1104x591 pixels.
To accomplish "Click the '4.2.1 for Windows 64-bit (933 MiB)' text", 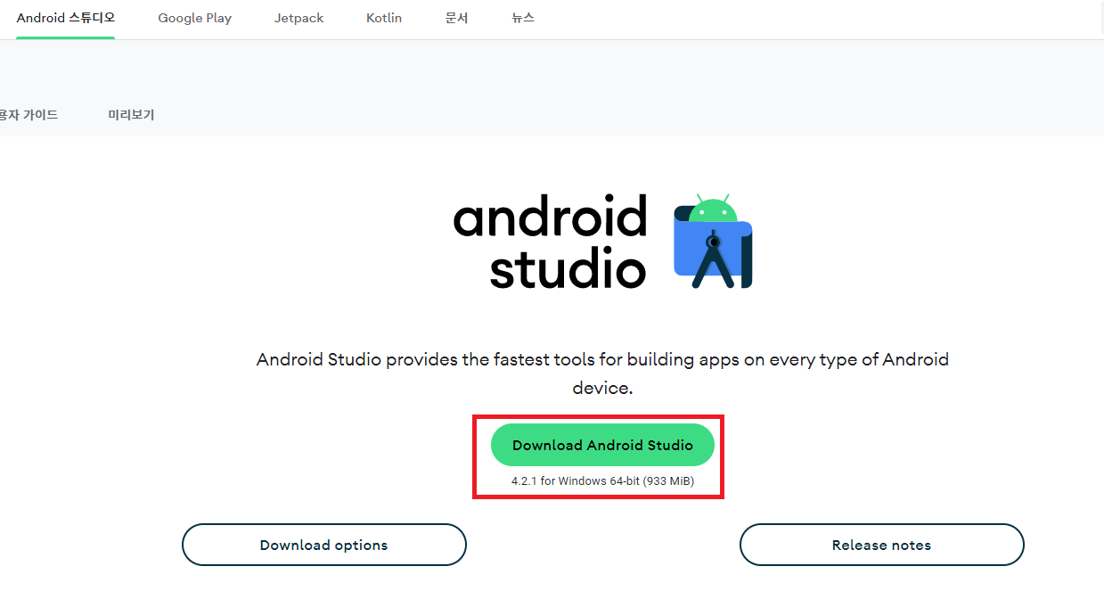I will (602, 481).
